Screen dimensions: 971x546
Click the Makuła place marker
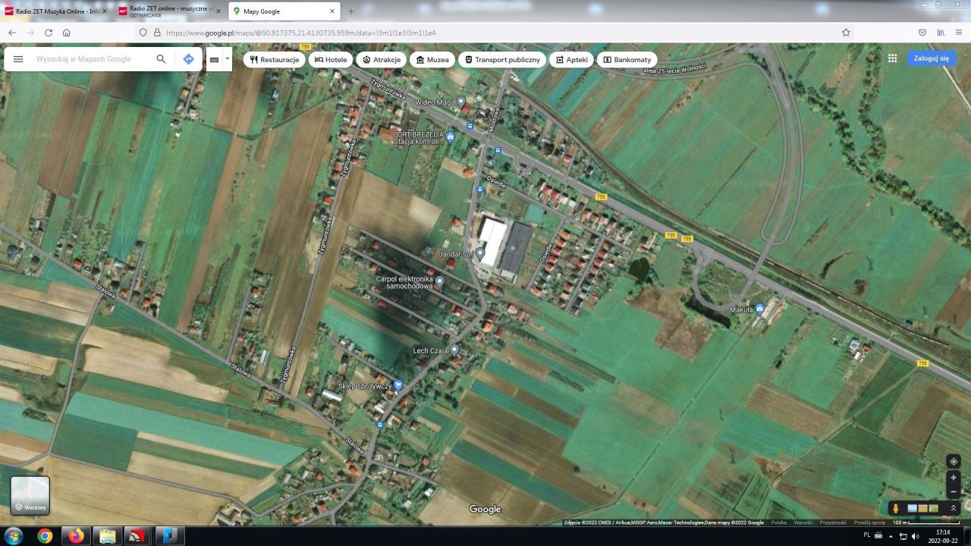click(x=759, y=309)
